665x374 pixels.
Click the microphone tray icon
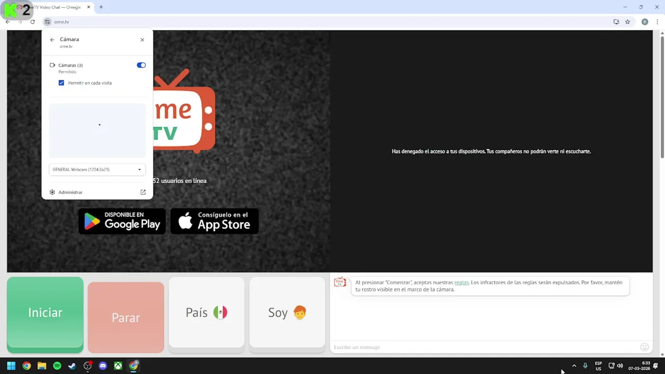coord(586,366)
